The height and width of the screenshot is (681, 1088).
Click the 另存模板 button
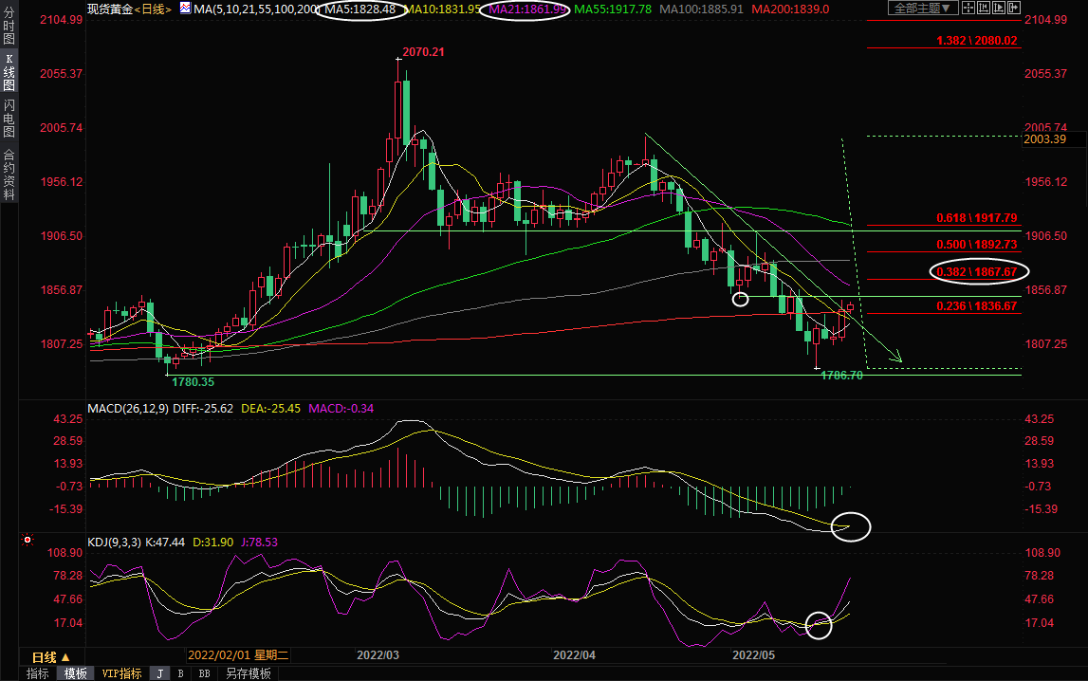(x=248, y=673)
